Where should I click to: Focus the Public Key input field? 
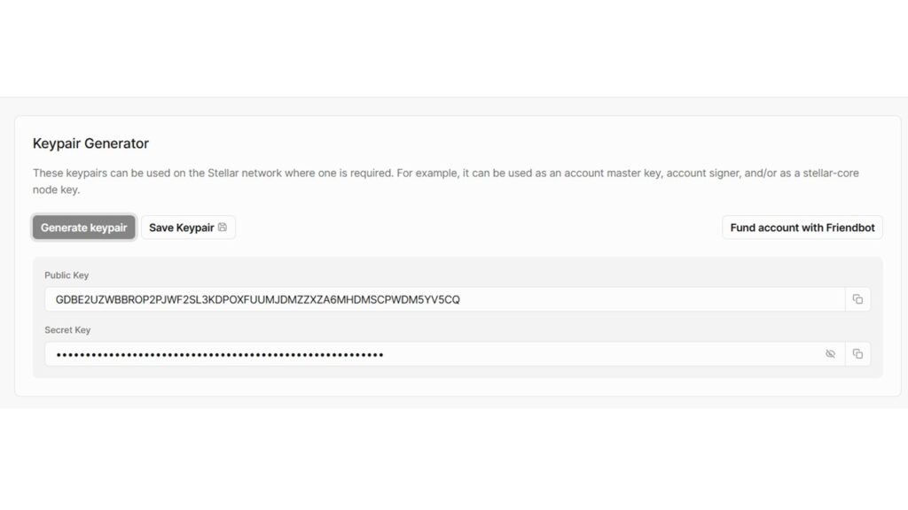[445, 299]
